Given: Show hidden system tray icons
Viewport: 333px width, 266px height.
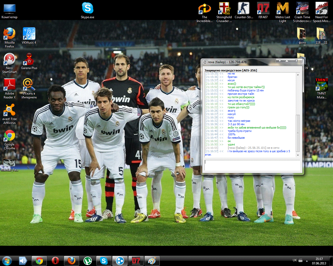Looking at the screenshot, I should tap(307, 261).
